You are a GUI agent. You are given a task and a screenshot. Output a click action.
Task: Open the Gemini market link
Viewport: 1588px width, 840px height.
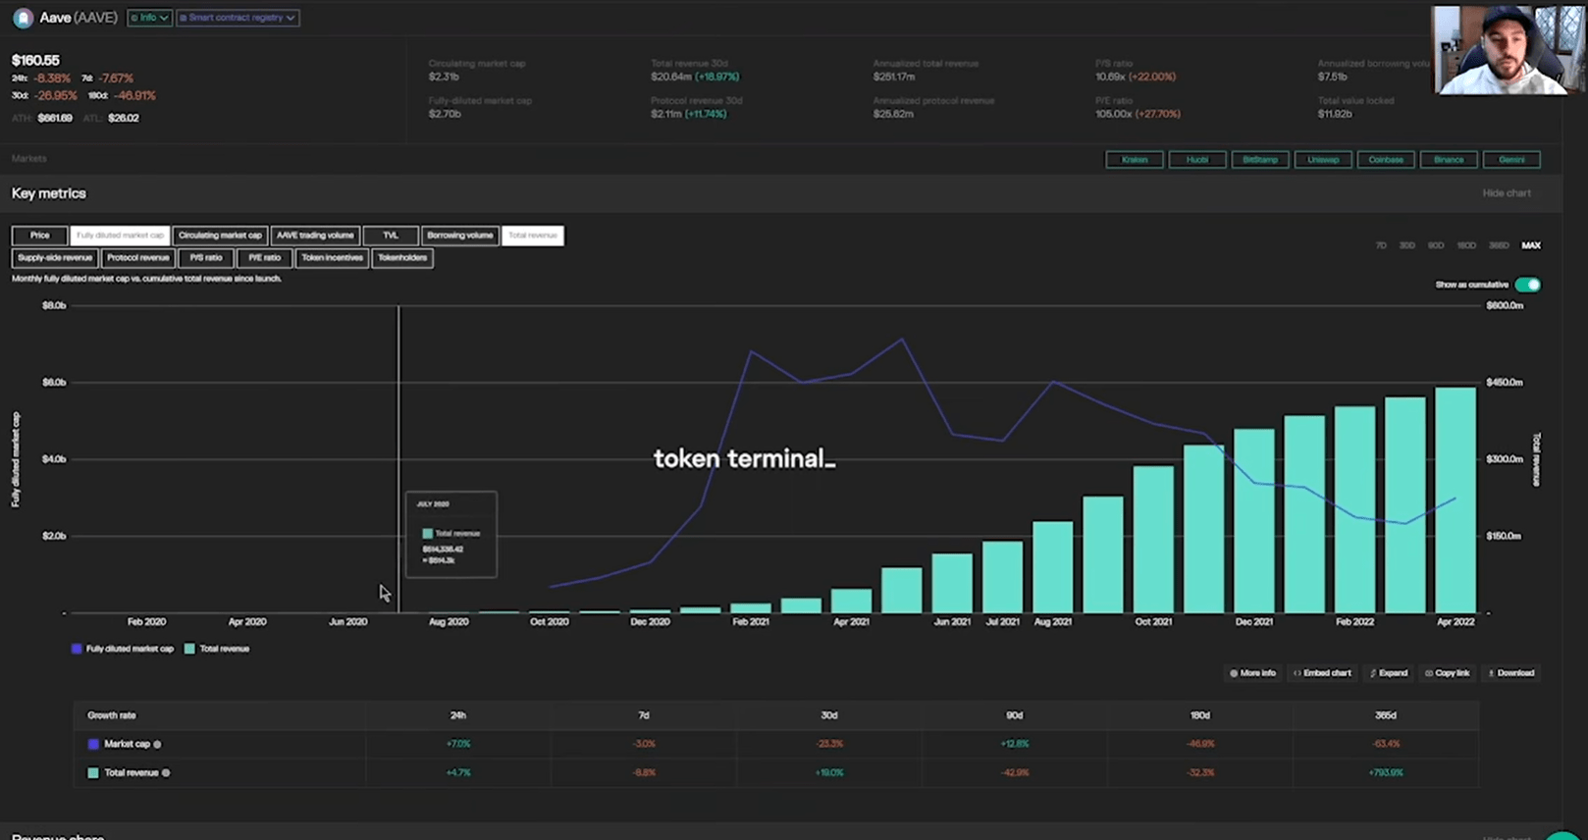pyautogui.click(x=1511, y=159)
